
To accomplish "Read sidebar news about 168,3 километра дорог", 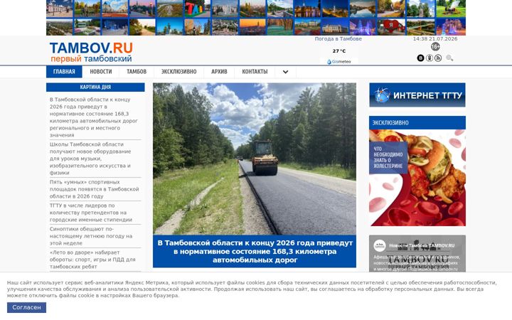I will coord(94,117).
